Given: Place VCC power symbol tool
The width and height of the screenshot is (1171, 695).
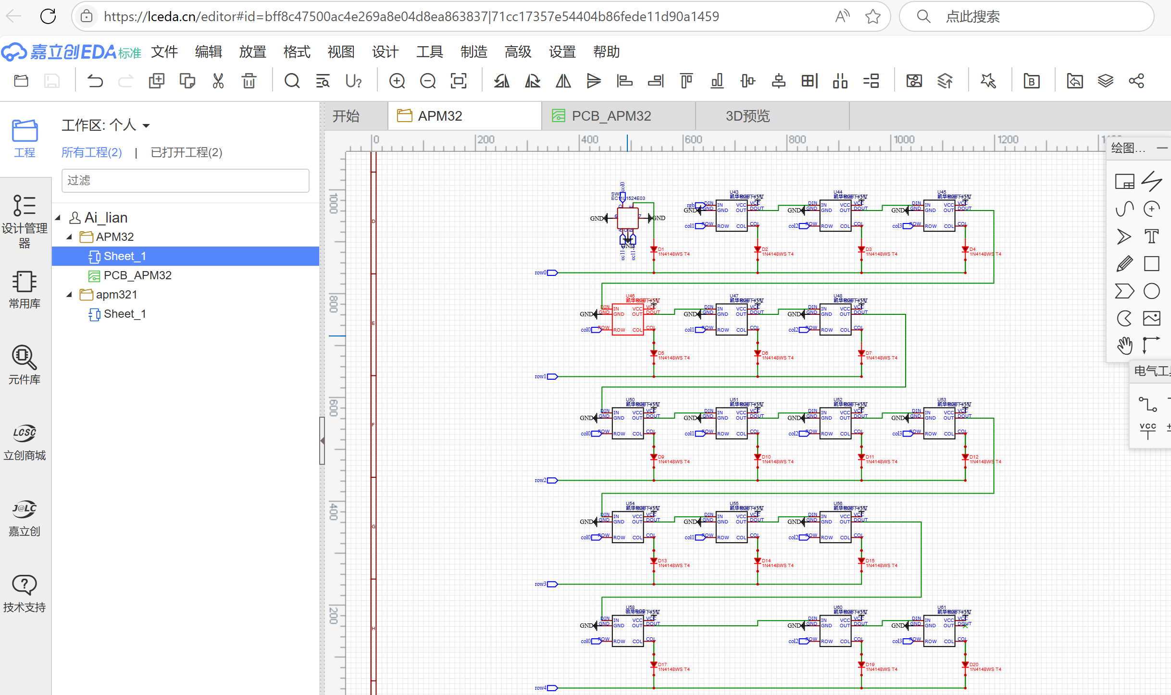Looking at the screenshot, I should [1147, 431].
